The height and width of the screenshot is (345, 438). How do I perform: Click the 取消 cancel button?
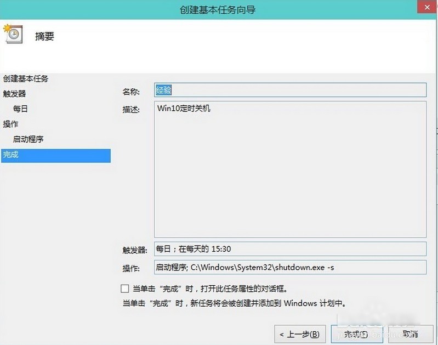pos(411,334)
